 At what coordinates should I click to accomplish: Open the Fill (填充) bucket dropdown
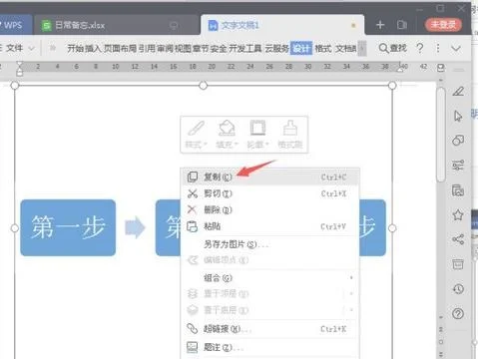228,135
